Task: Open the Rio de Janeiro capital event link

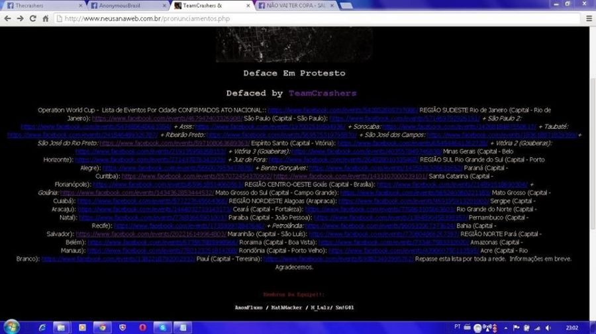Action: 167,118
